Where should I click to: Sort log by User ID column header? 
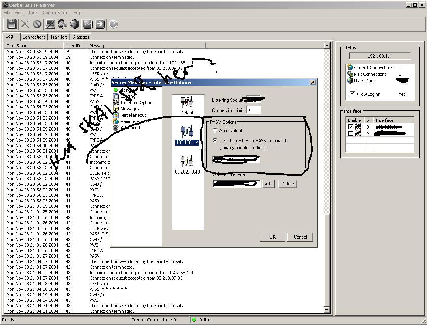[75, 46]
